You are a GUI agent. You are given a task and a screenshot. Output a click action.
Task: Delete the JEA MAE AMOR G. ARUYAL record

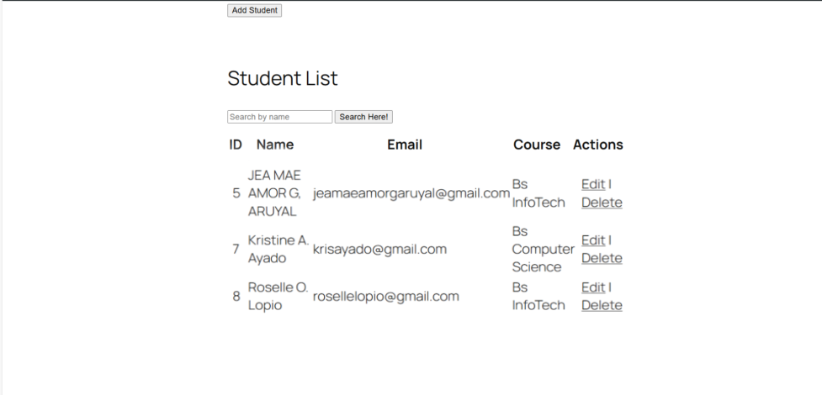[601, 203]
